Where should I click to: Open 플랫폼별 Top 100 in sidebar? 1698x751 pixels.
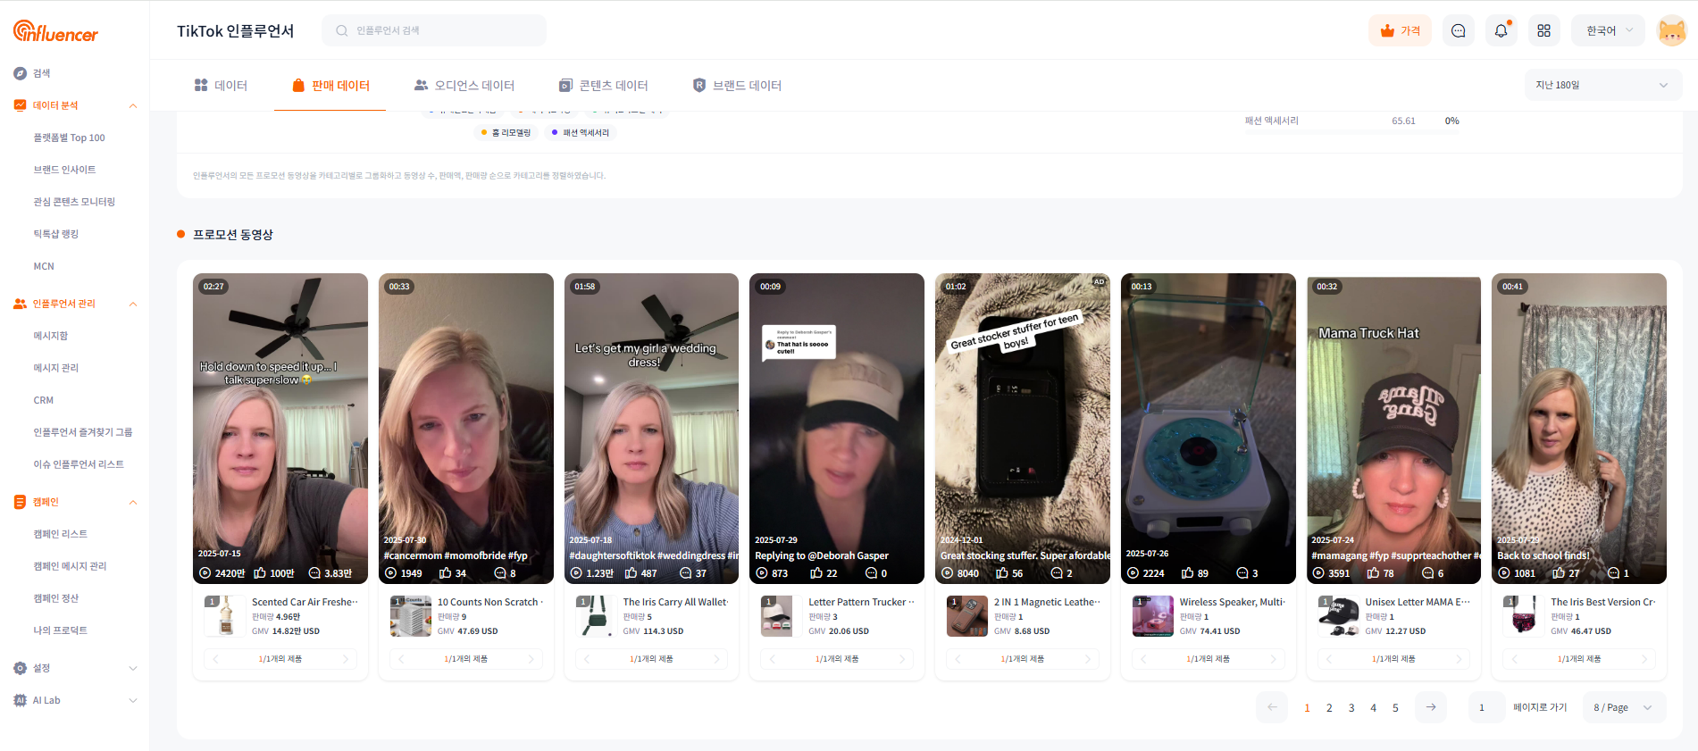coord(69,138)
